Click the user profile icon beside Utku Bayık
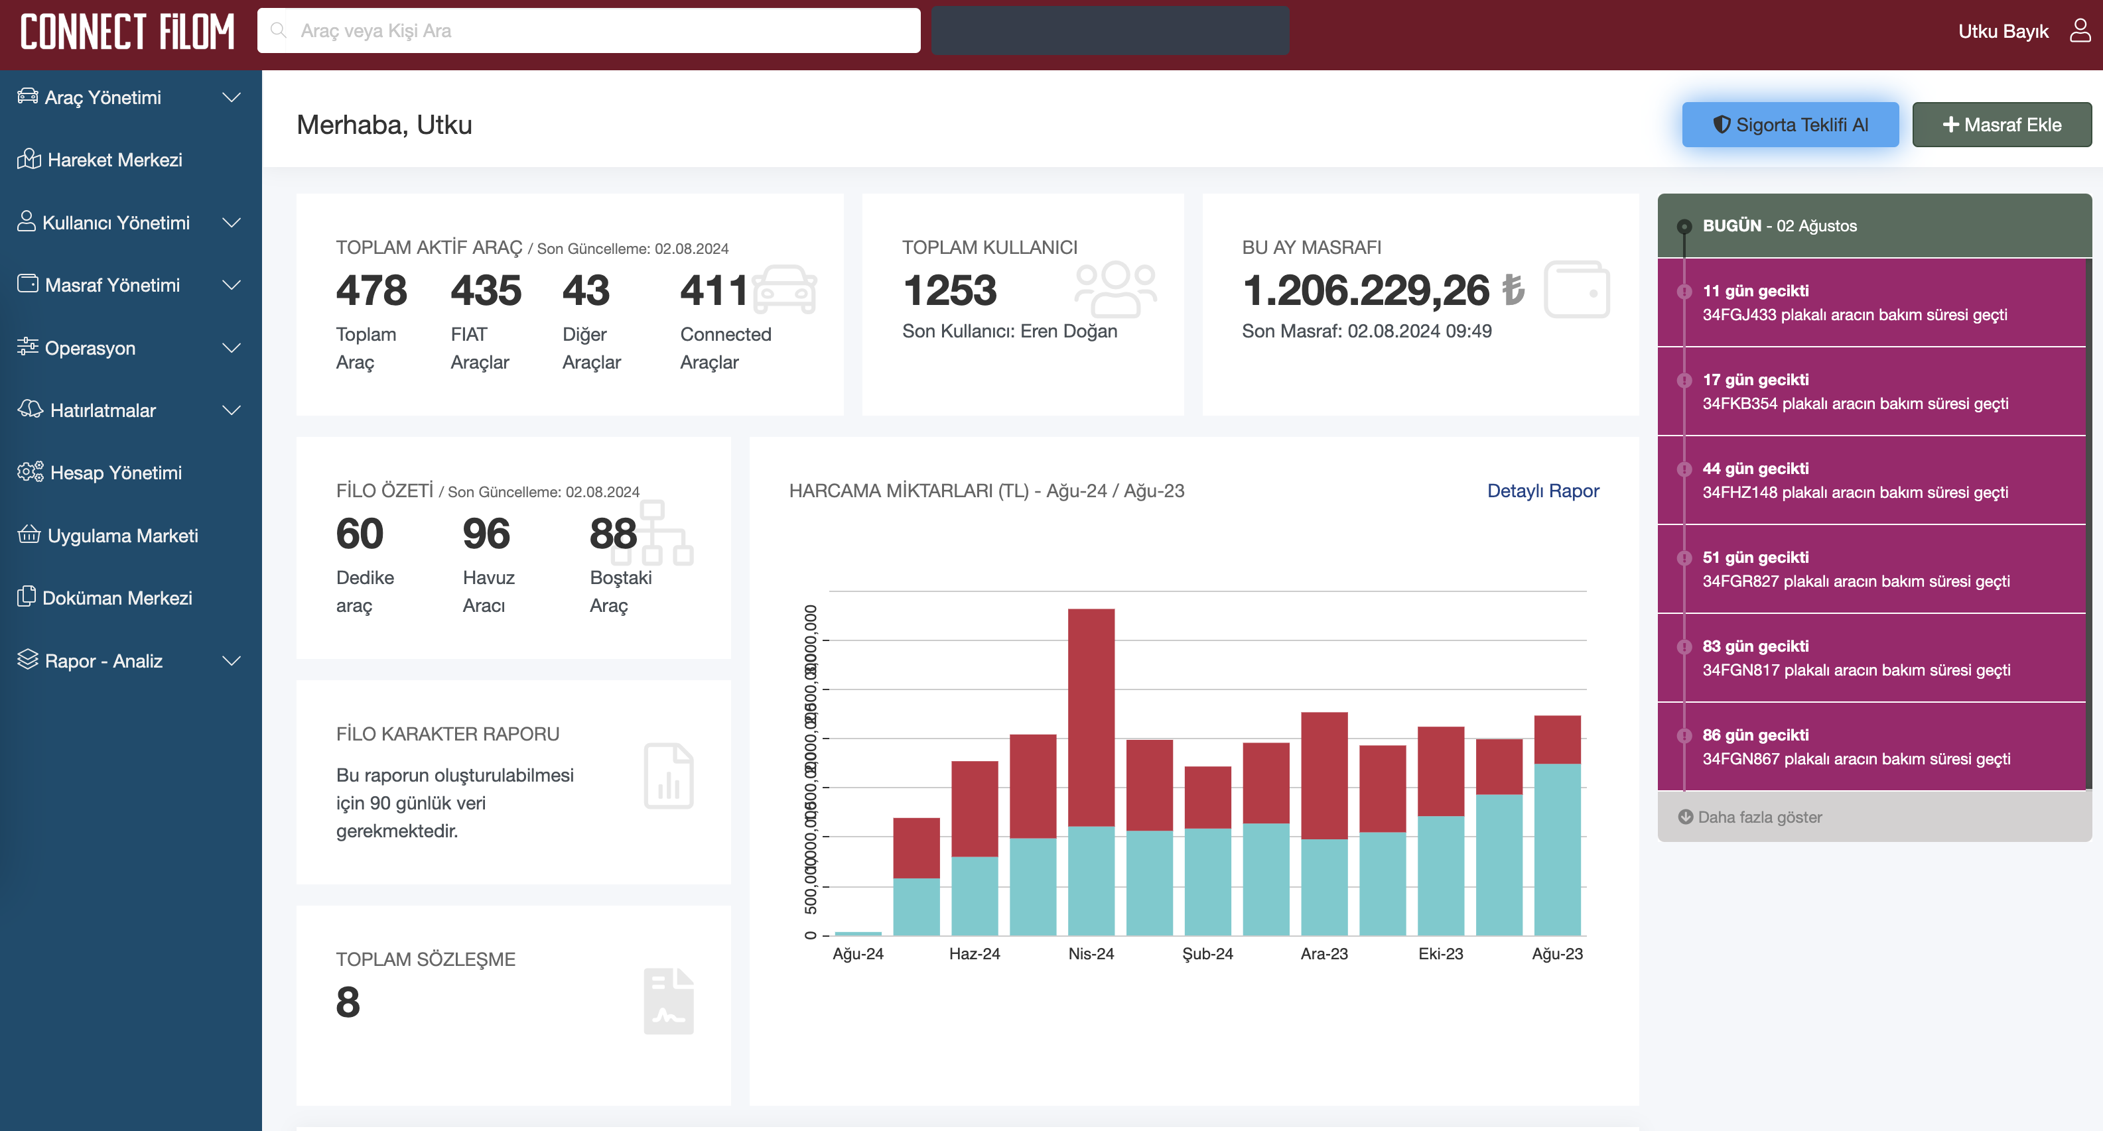 coord(2079,30)
